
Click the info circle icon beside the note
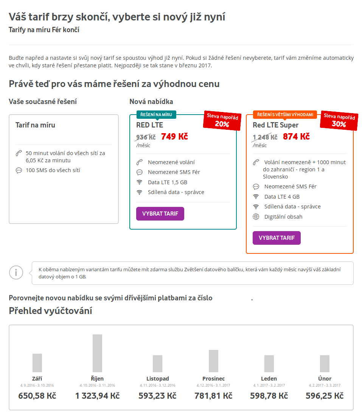(16, 273)
